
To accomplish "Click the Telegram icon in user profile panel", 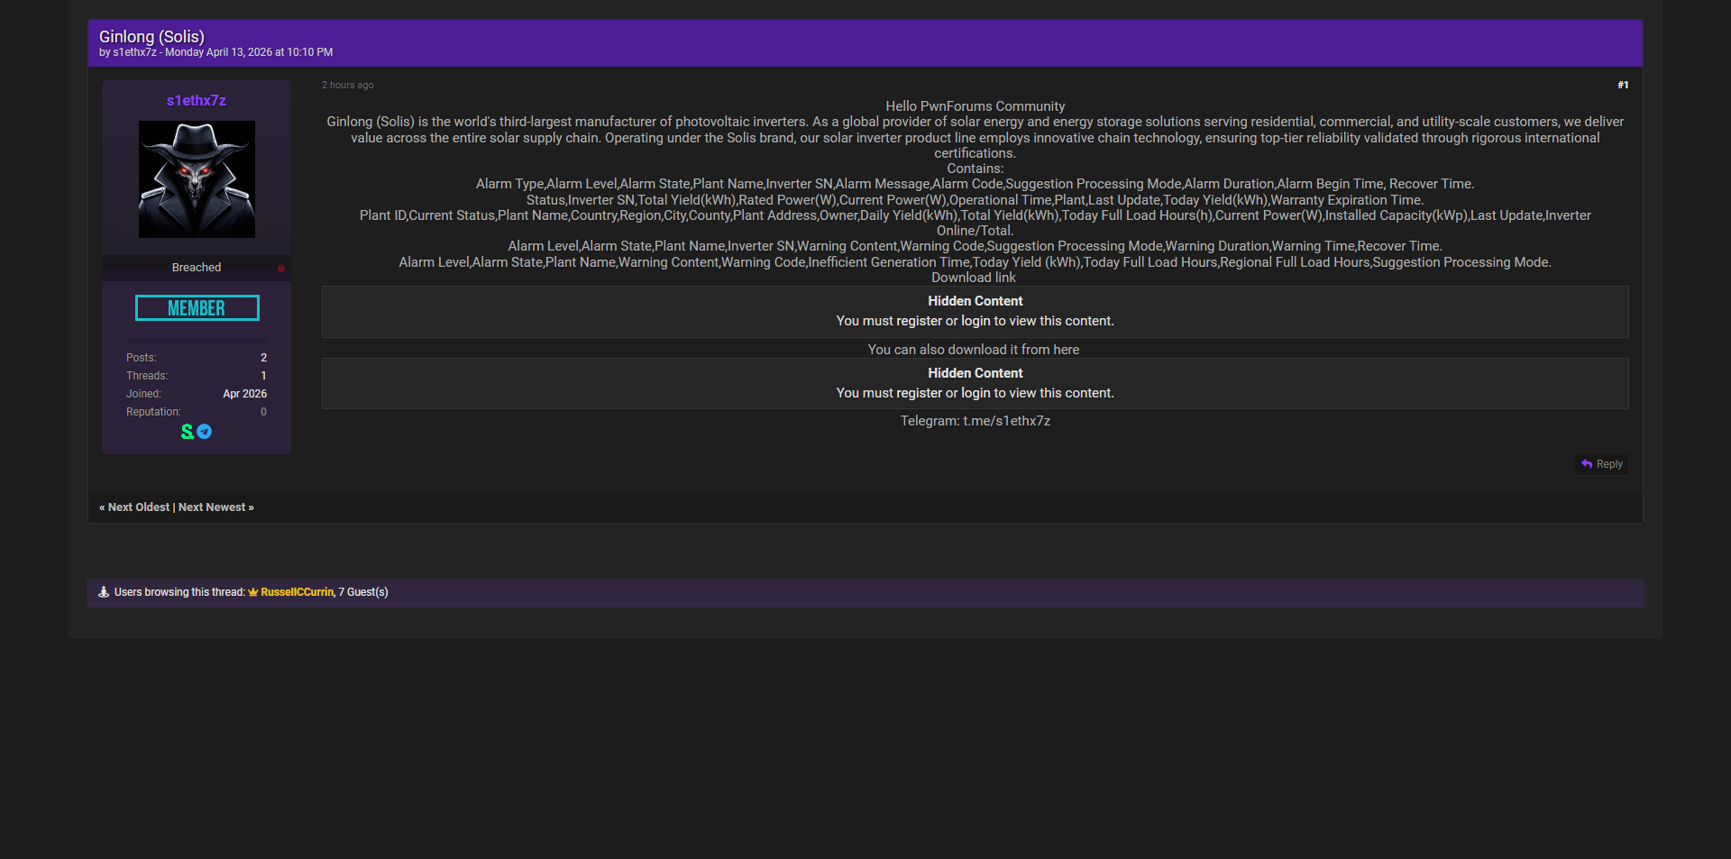I will (205, 432).
